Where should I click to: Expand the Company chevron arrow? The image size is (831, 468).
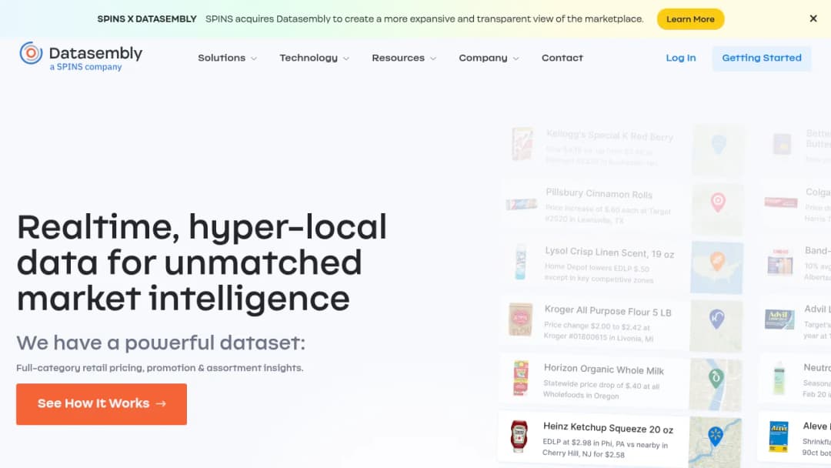pos(516,58)
